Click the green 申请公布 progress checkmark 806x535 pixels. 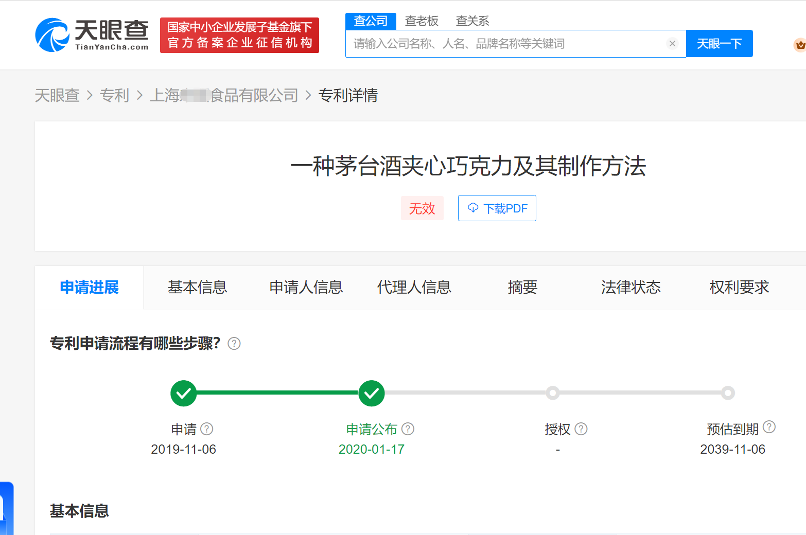372,393
